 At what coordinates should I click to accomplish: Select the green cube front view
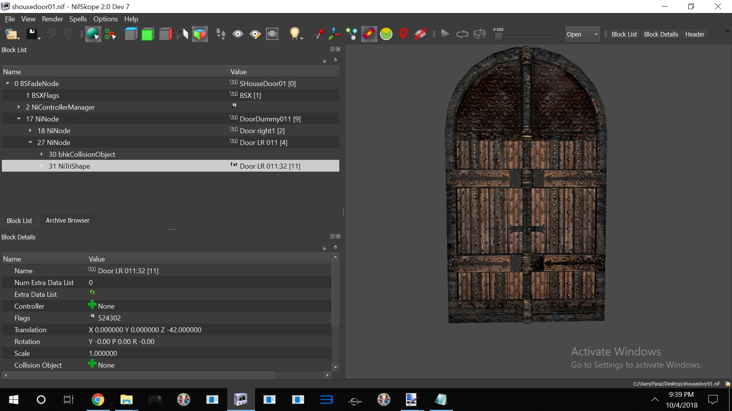[x=148, y=34]
